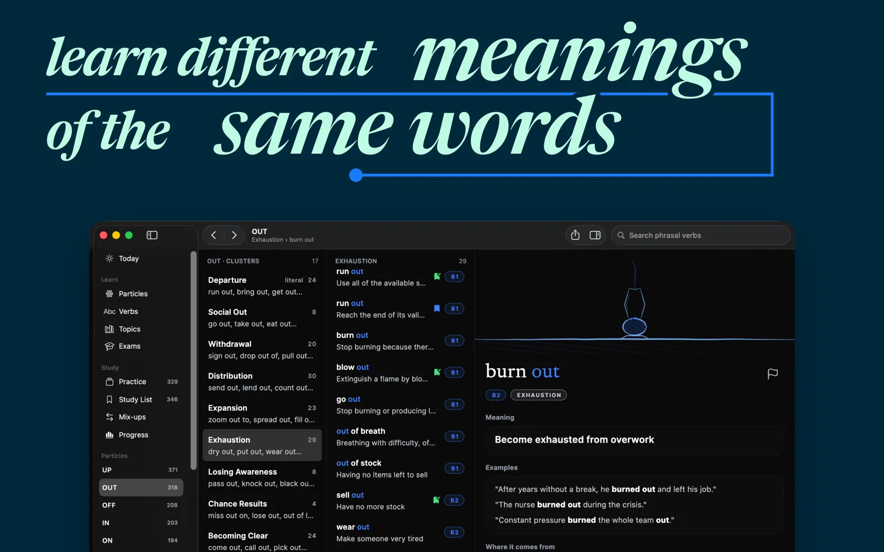Click the EXHAUSTION tag in detail pane
Image resolution: width=884 pixels, height=552 pixels.
(x=539, y=395)
